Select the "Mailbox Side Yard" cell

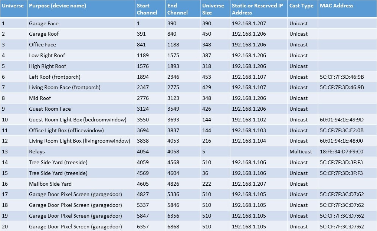point(50,184)
